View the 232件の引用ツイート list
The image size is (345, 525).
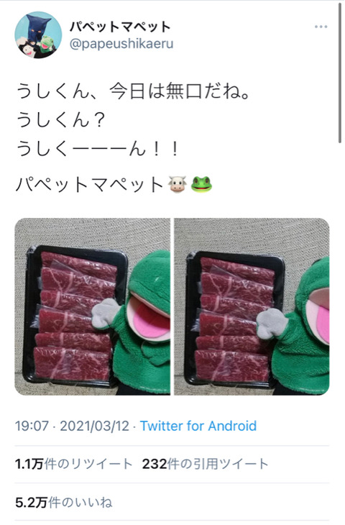click(205, 464)
